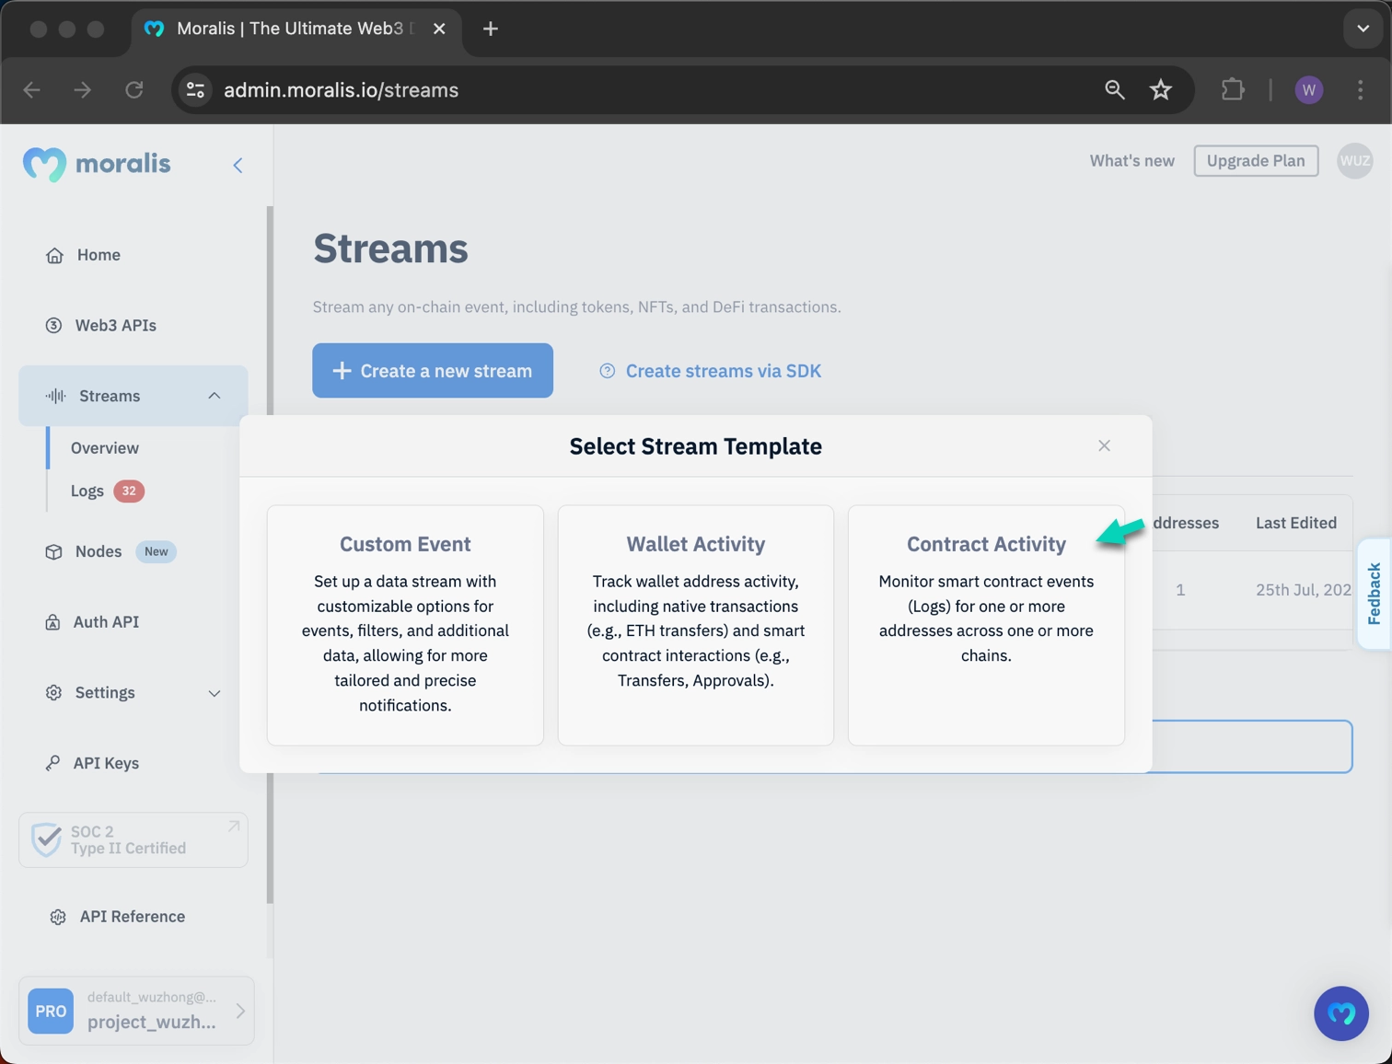
Task: Click the Home house icon
Action: tap(54, 255)
